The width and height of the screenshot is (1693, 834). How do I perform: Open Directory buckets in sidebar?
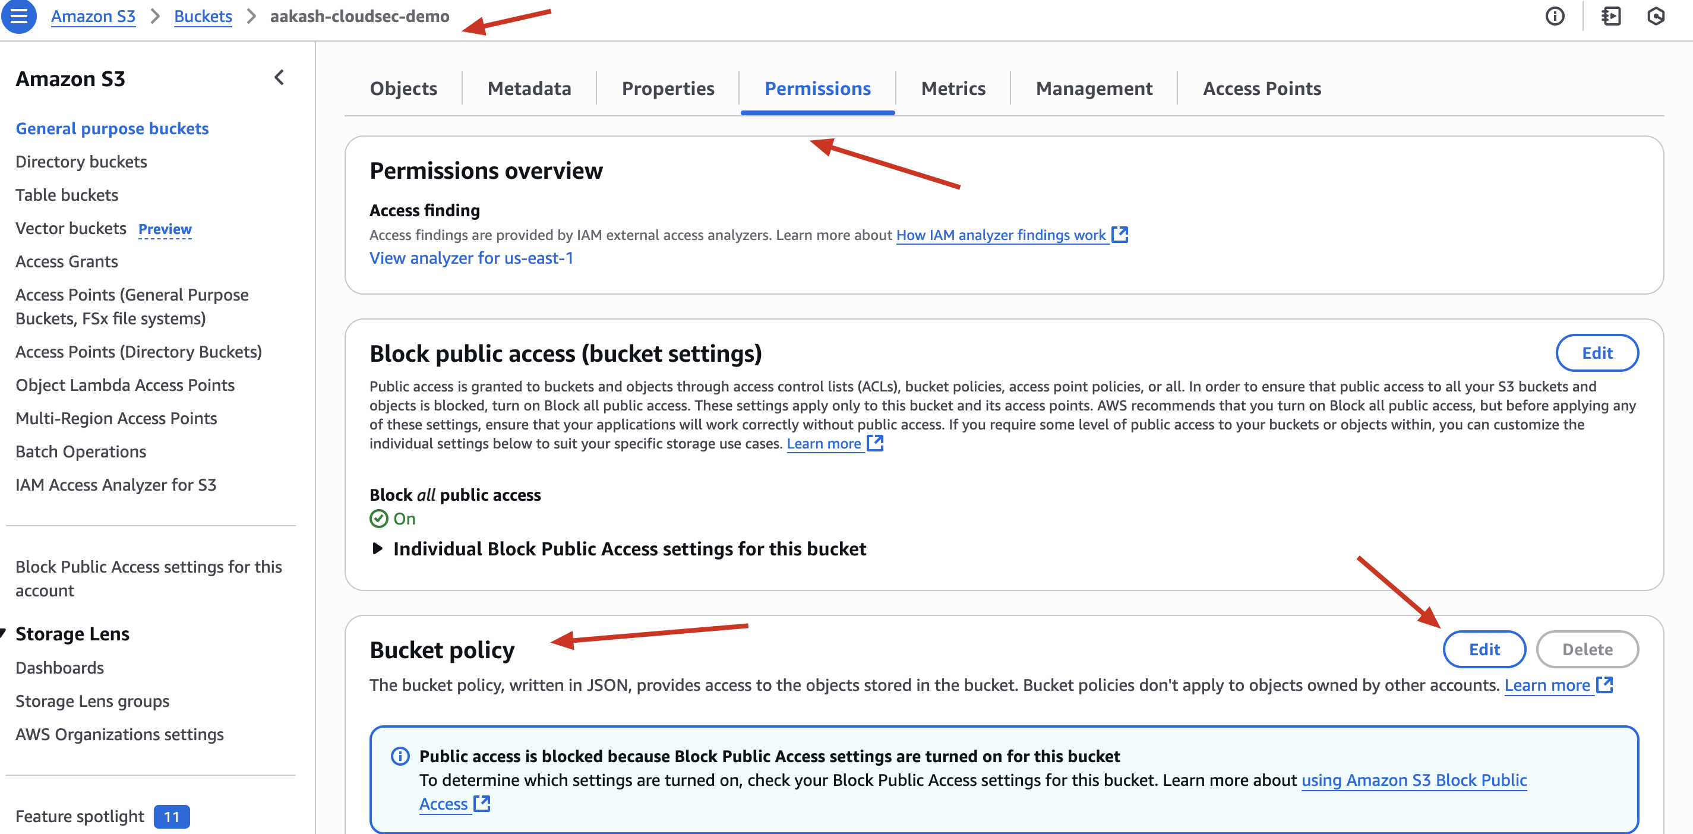point(81,162)
